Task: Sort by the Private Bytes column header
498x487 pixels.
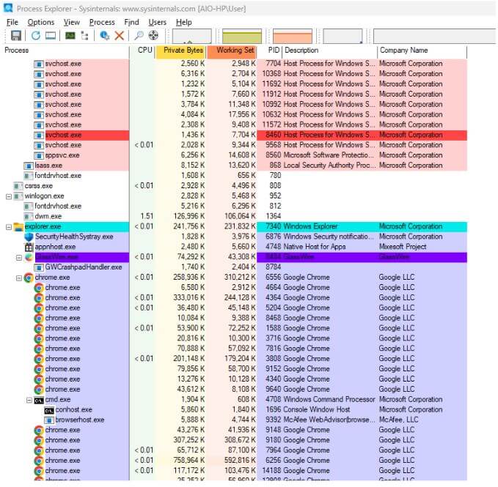Action: coord(180,51)
